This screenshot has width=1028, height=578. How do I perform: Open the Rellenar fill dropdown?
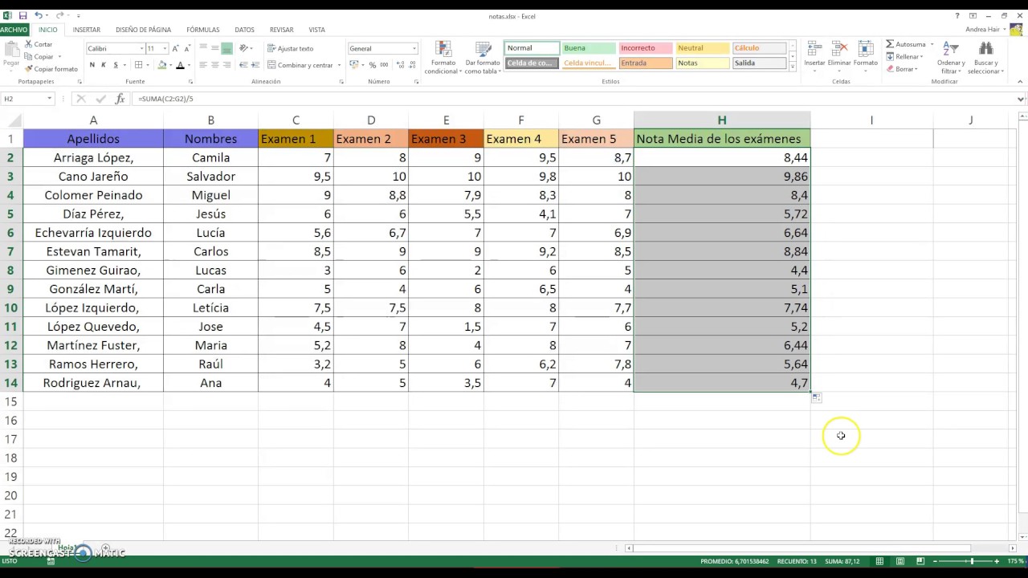click(906, 56)
